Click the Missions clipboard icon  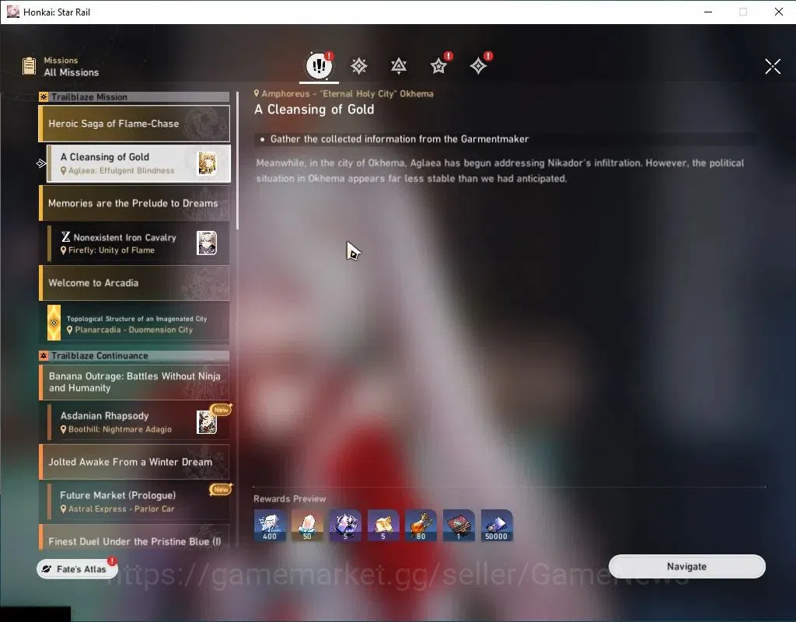[x=30, y=66]
